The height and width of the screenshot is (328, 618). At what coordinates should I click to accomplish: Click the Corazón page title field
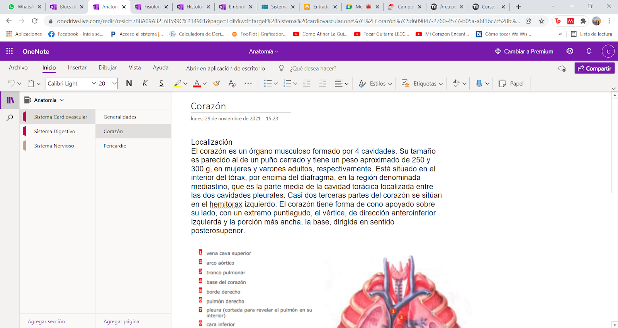pos(241,106)
